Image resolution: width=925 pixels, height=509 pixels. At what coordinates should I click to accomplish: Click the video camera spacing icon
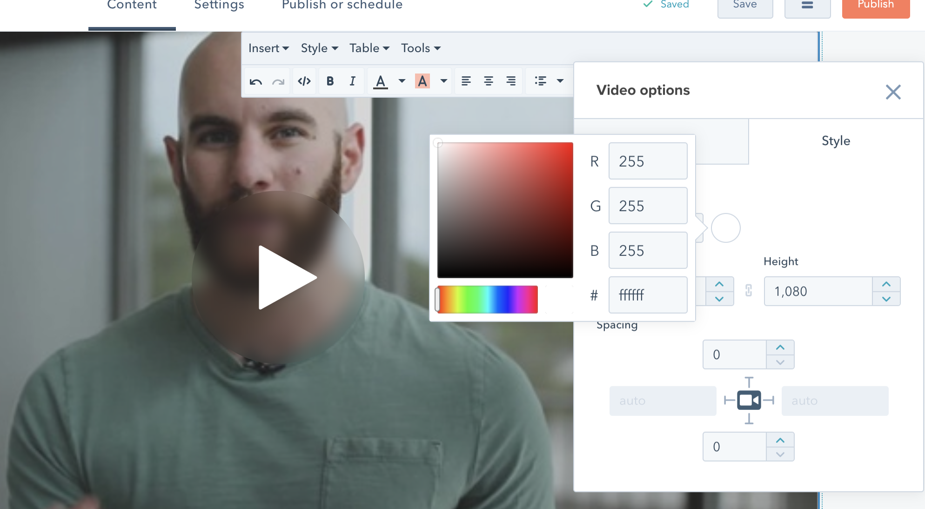point(749,400)
